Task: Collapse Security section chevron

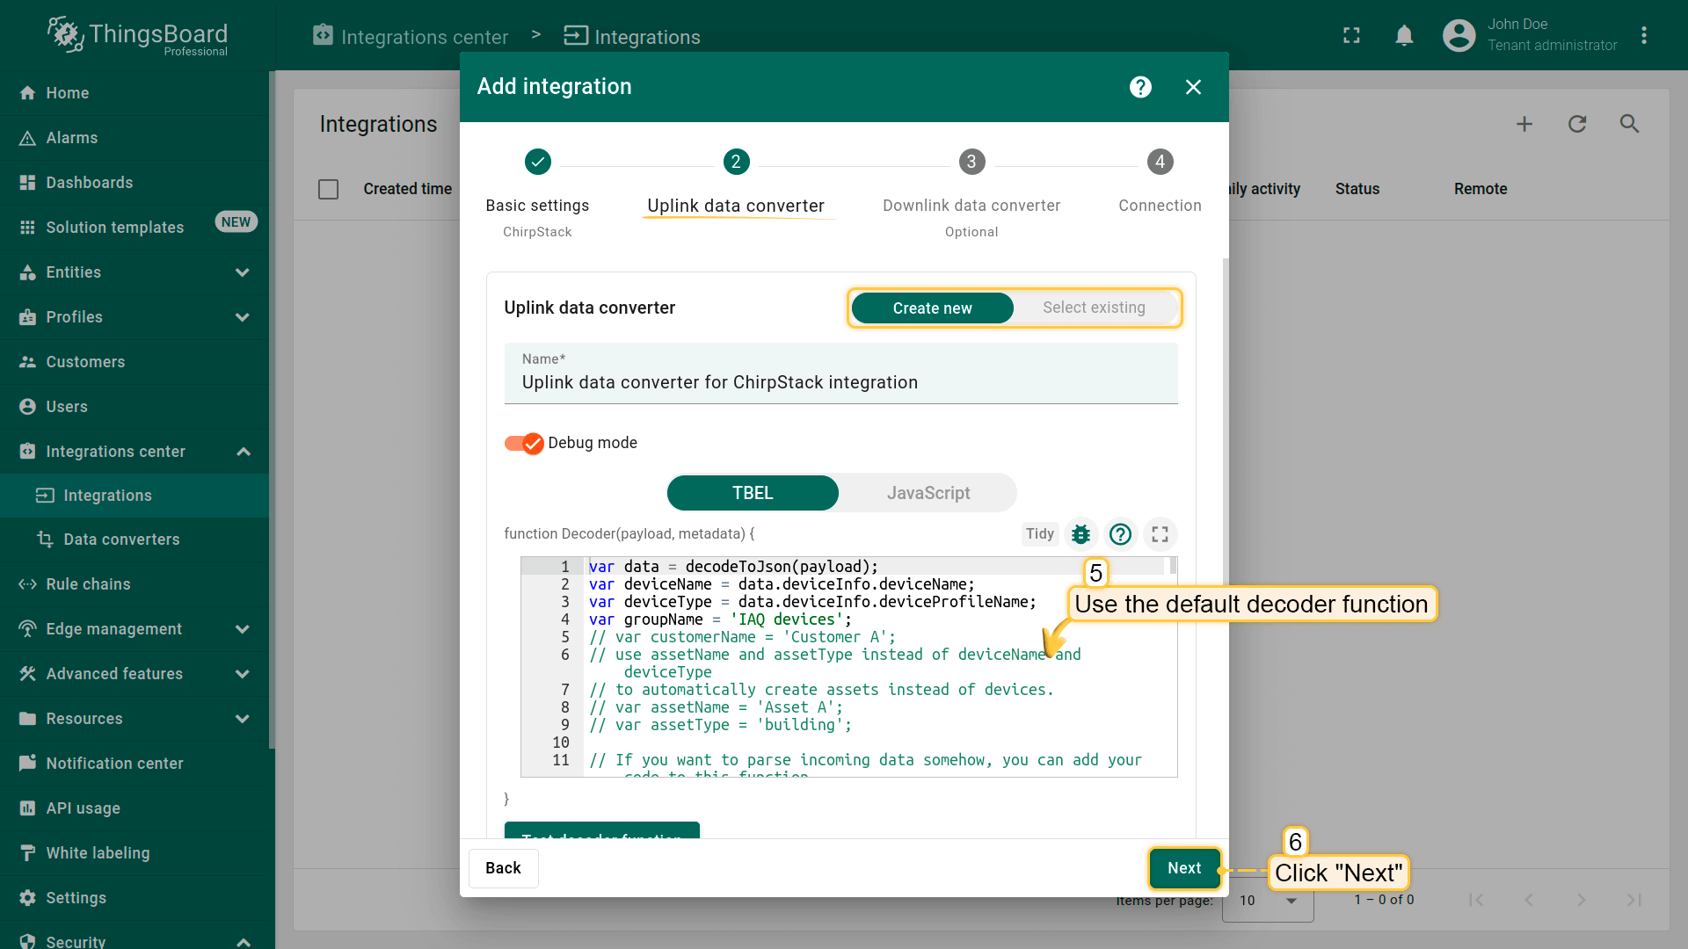Action: 244,942
